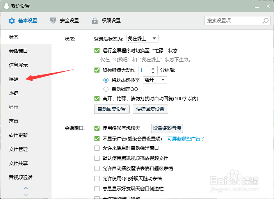Select 状态 in the sidebar
This screenshot has width=274, height=199.
26,37
